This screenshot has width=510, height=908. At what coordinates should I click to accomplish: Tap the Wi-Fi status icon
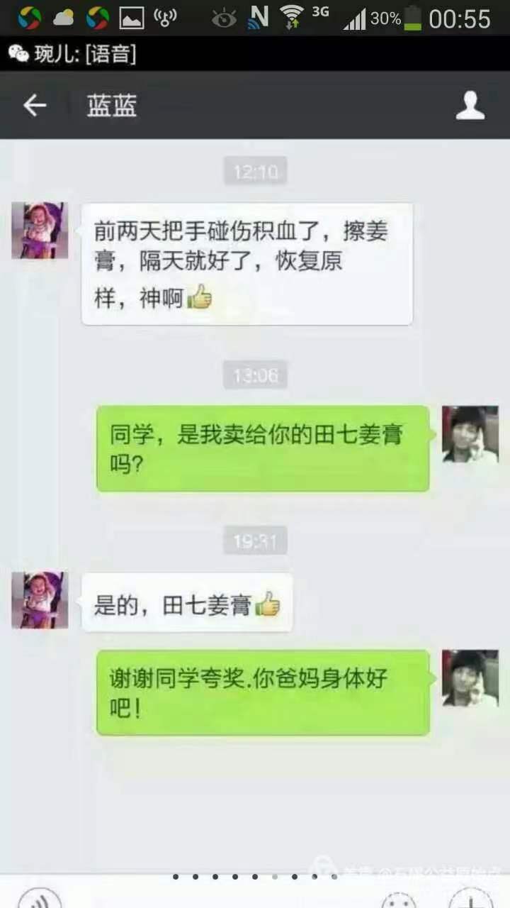[x=291, y=17]
